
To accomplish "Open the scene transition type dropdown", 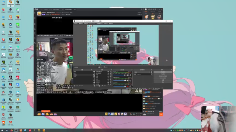I will tap(142, 72).
